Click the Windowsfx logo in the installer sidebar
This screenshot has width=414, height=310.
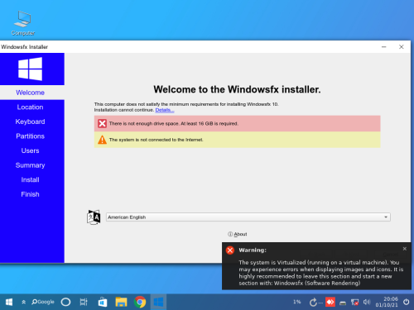tap(30, 69)
